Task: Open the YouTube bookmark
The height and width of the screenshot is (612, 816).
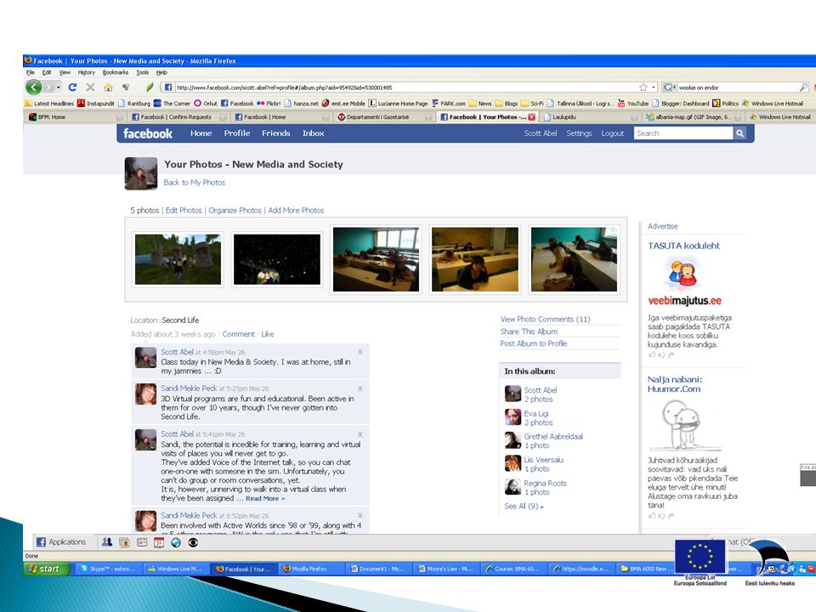Action: [x=632, y=104]
